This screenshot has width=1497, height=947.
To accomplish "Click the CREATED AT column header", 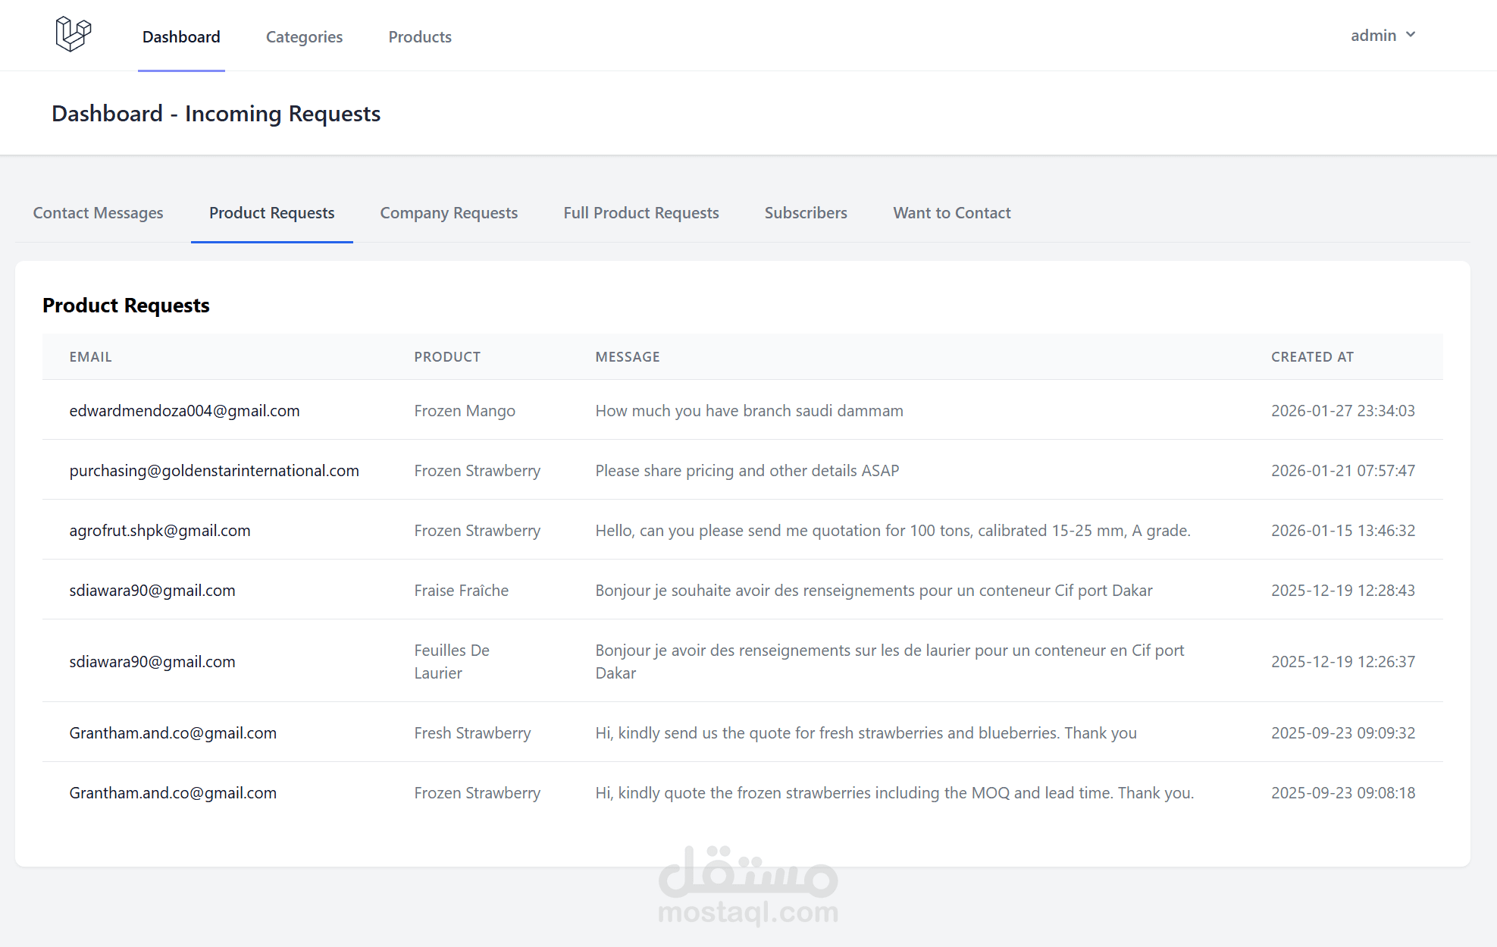I will [1312, 357].
